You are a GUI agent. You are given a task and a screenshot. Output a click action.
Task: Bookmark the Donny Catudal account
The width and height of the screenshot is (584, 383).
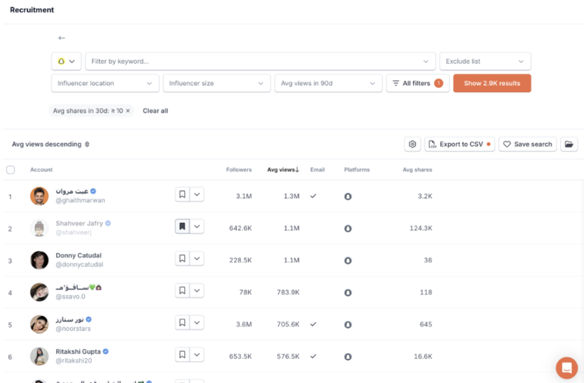(x=182, y=258)
